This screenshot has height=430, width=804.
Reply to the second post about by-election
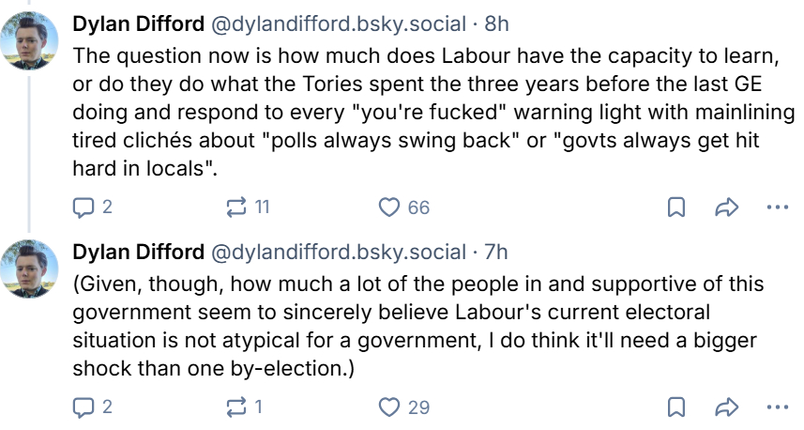tap(83, 407)
